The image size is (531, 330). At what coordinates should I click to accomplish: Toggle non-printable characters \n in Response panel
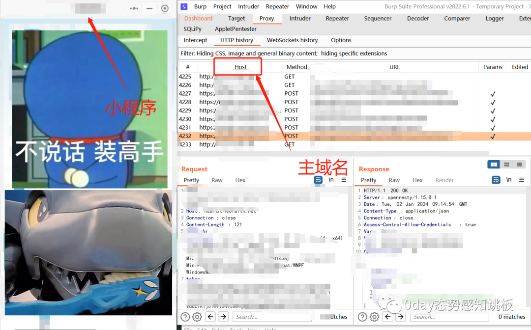[x=509, y=180]
